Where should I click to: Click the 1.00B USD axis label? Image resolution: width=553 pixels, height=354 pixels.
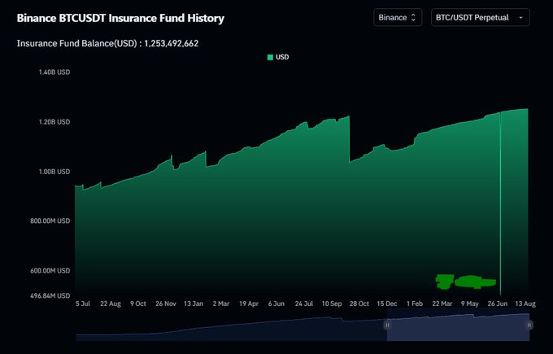(x=54, y=172)
